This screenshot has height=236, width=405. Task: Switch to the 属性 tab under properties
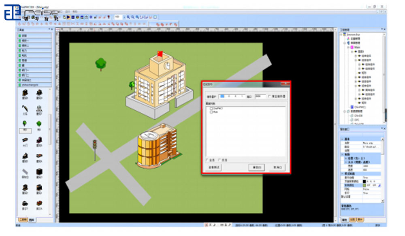pyautogui.click(x=344, y=220)
